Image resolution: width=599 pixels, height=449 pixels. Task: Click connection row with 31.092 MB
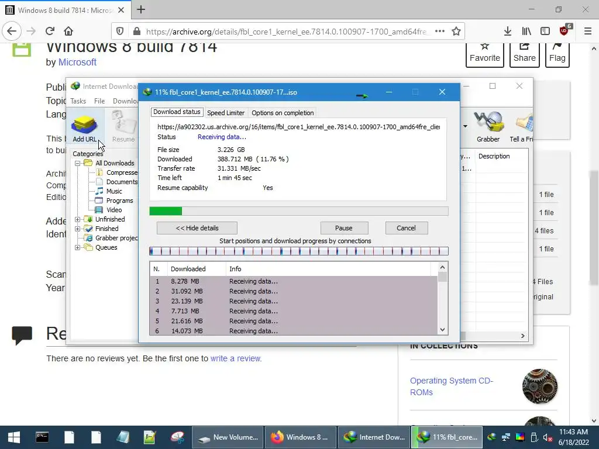coord(294,291)
